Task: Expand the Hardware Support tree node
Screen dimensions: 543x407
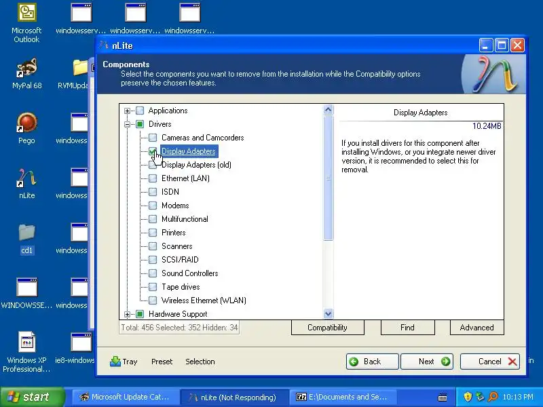Action: pos(127,315)
